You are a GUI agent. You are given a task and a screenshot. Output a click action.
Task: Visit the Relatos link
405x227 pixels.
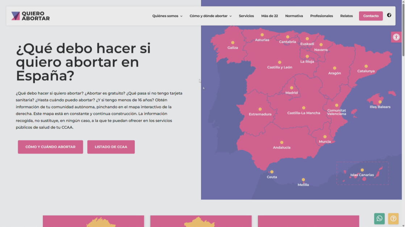tap(346, 16)
